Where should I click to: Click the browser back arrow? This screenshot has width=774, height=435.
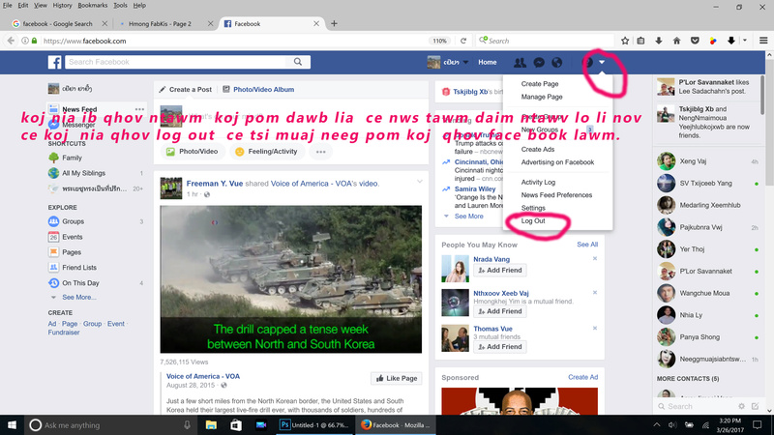11,41
